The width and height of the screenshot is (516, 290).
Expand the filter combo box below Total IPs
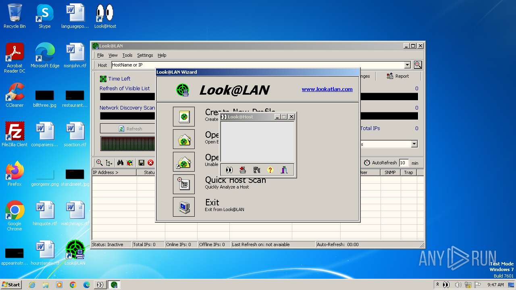(414, 144)
